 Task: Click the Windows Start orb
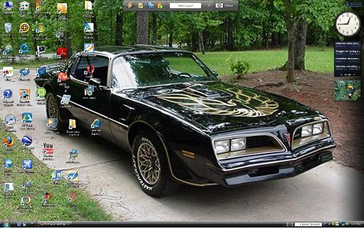coord(6,224)
